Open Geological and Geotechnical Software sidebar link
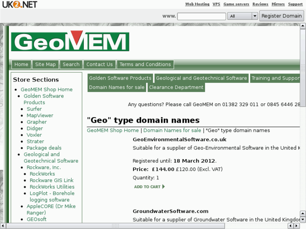The width and height of the screenshot is (306, 229). tap(51, 158)
